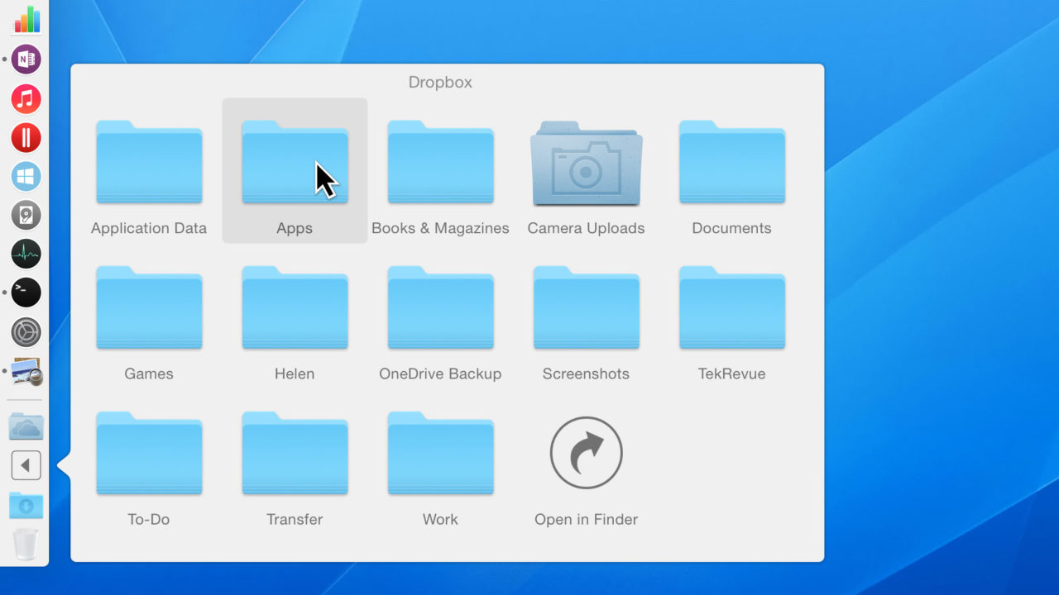
Task: Open the Screenshots folder
Action: (x=586, y=307)
